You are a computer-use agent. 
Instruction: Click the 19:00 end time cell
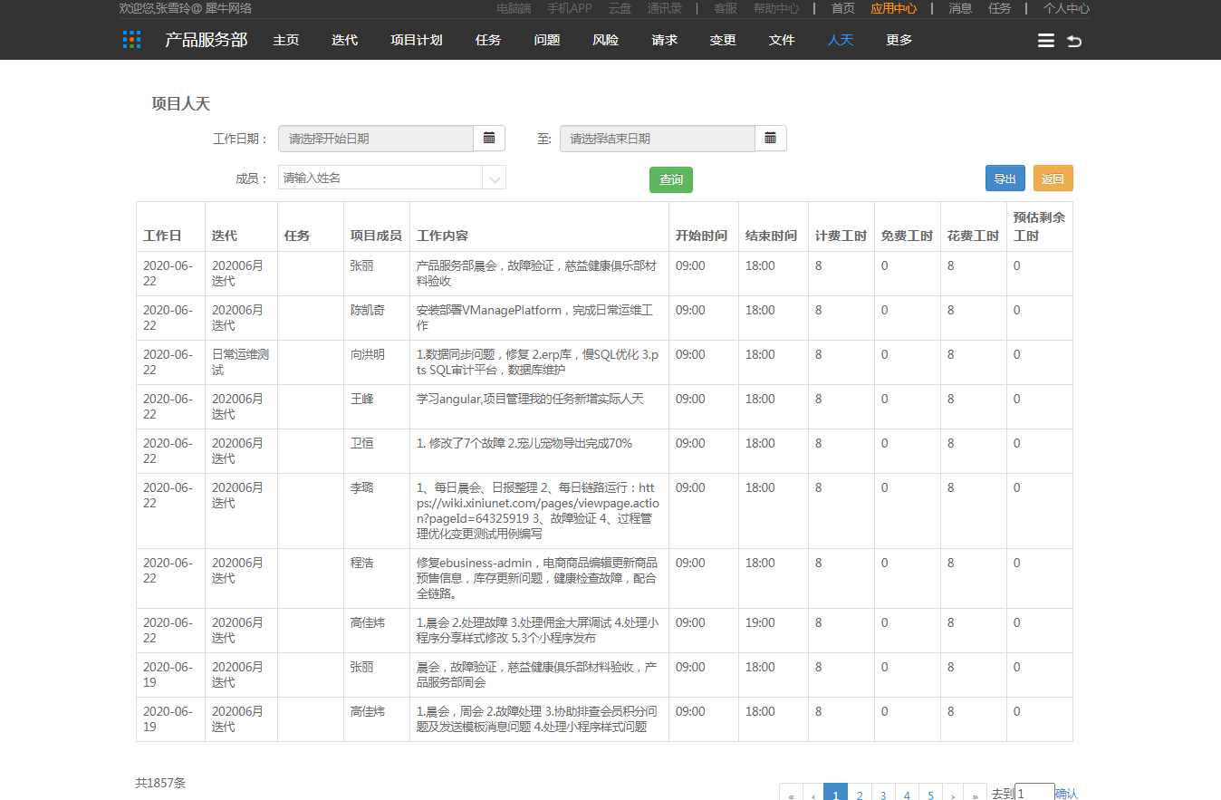(x=760, y=622)
